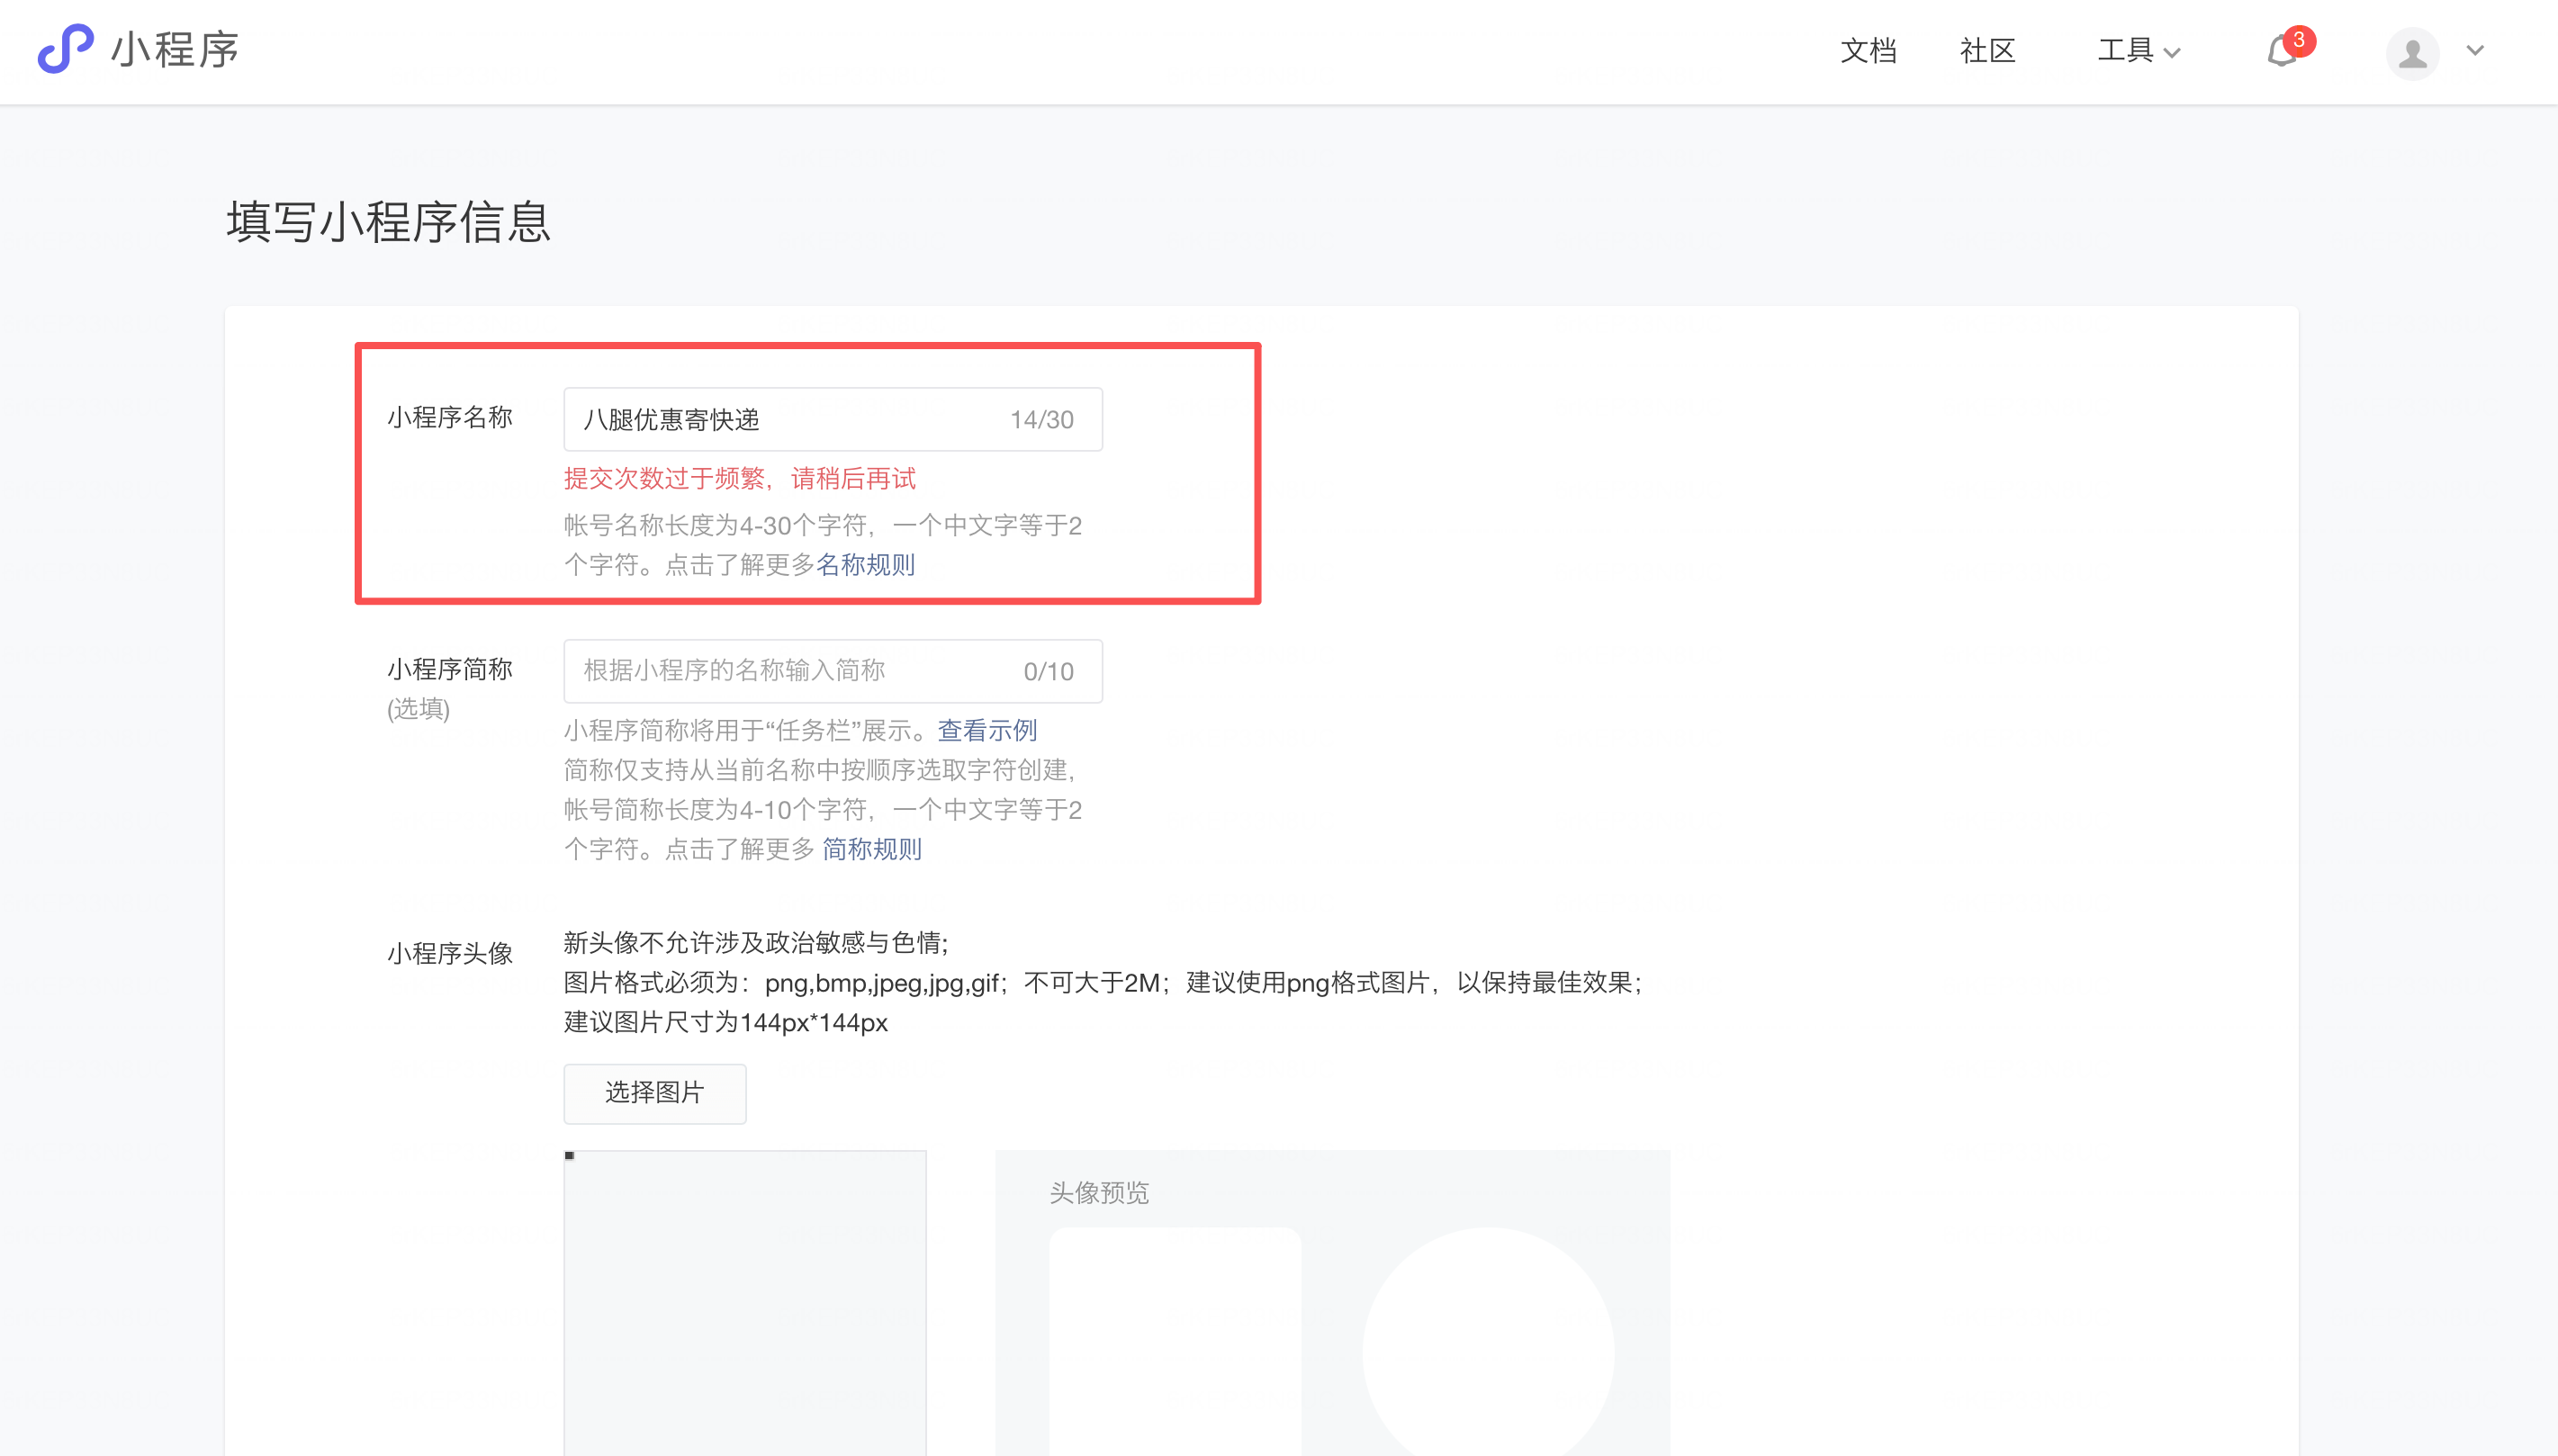The height and width of the screenshot is (1456, 2558).
Task: Open the 查看示例 link
Action: [987, 730]
